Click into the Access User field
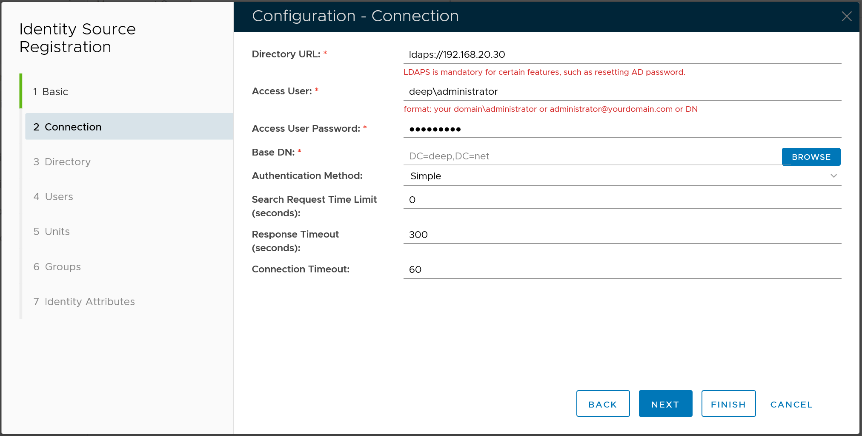This screenshot has width=862, height=436. [621, 92]
